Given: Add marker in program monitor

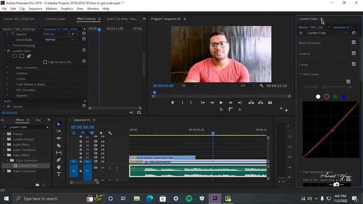Looking at the screenshot, I should coord(172,103).
